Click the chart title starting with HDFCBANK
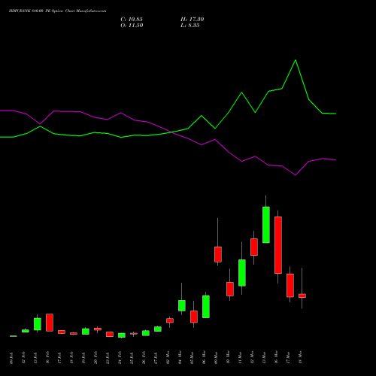Screen dimensions: 376x376 pyautogui.click(x=57, y=11)
